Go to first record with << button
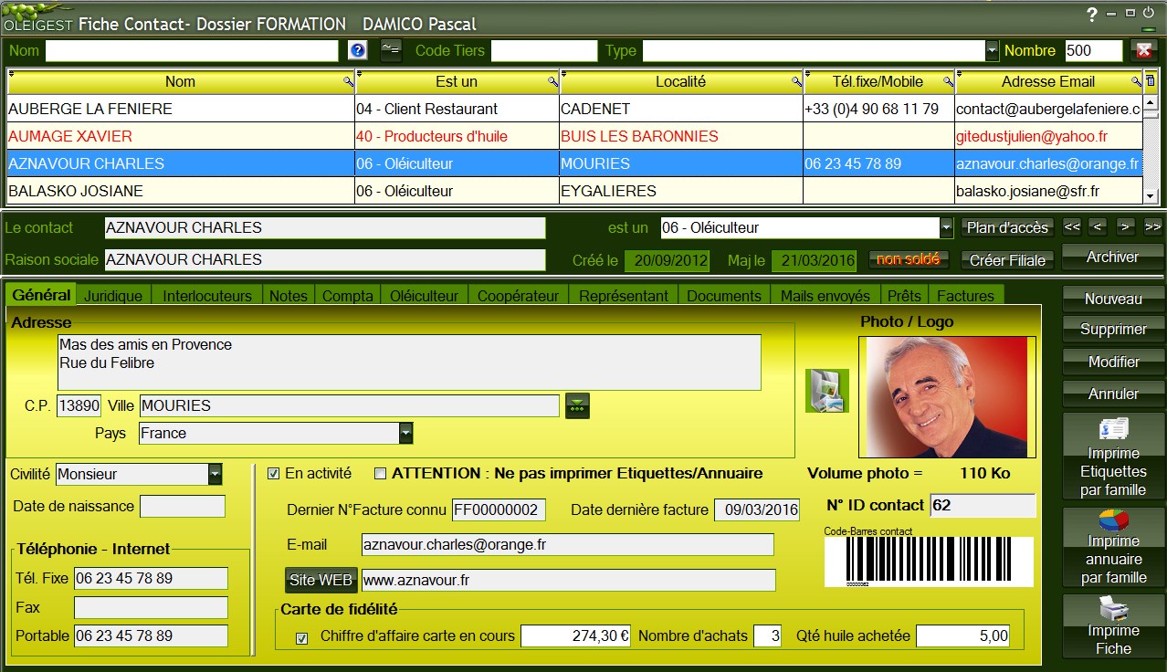This screenshot has height=672, width=1167. click(x=1072, y=226)
